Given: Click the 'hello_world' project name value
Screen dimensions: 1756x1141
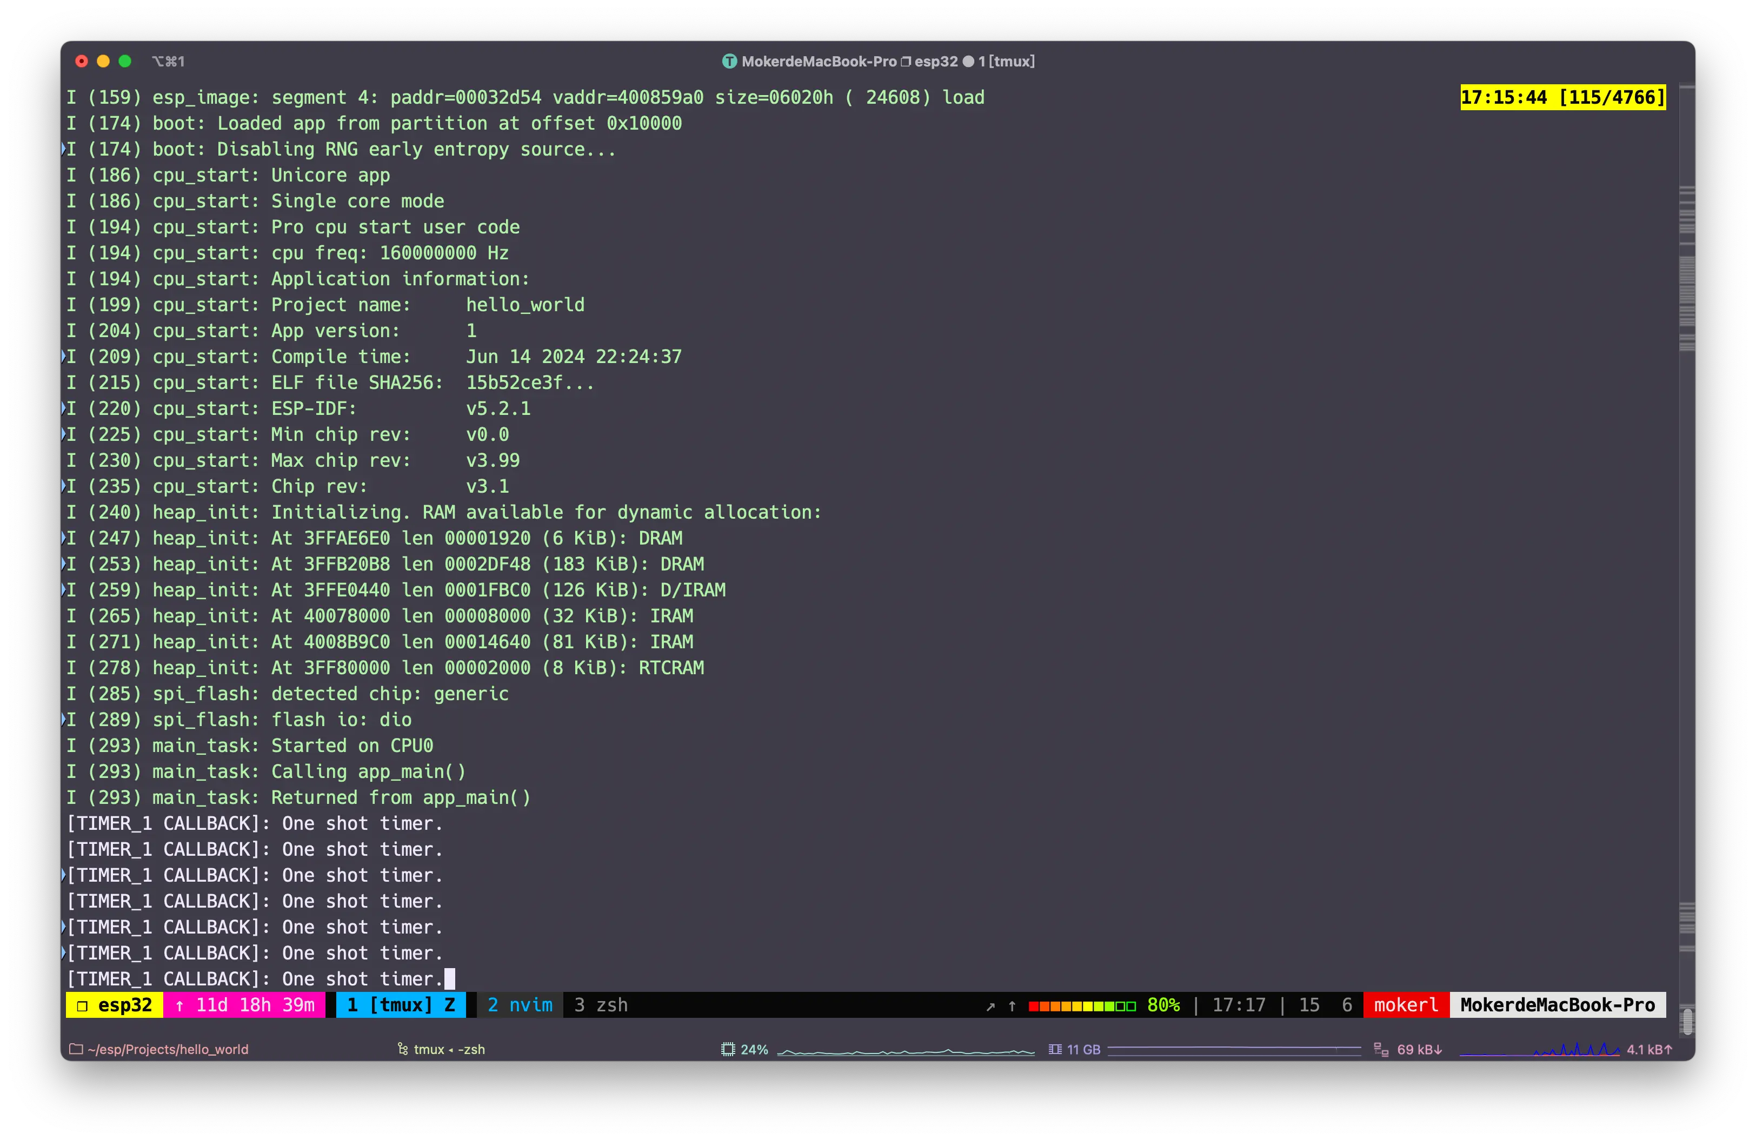Looking at the screenshot, I should pyautogui.click(x=524, y=305).
